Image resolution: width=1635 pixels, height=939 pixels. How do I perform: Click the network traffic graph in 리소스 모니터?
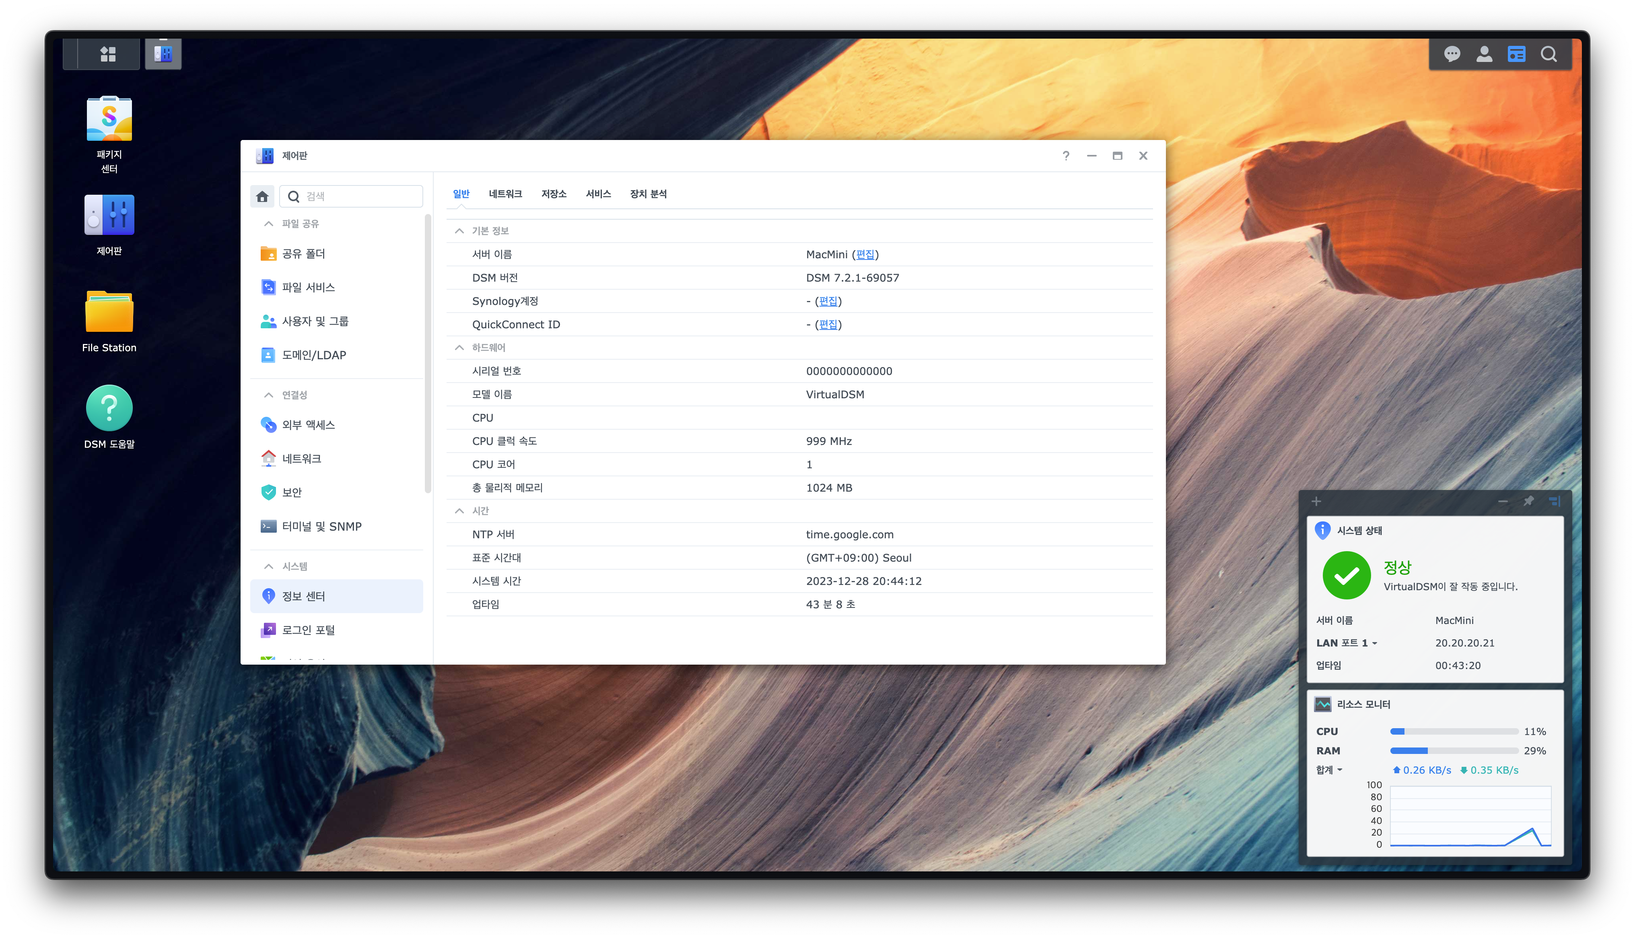coord(1470,816)
